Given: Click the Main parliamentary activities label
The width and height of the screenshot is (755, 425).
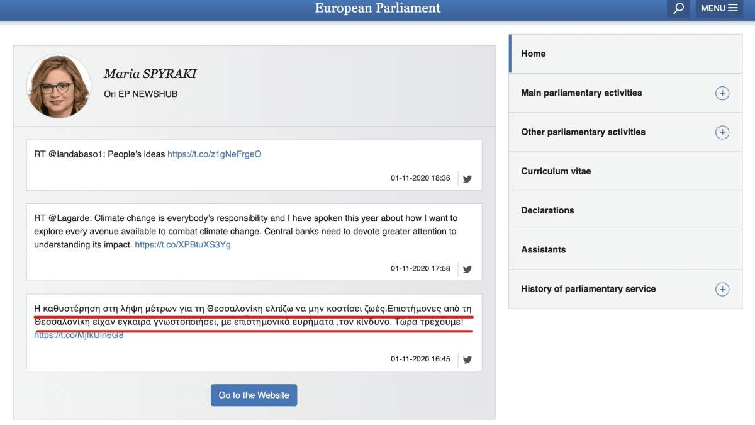Looking at the screenshot, I should (581, 93).
